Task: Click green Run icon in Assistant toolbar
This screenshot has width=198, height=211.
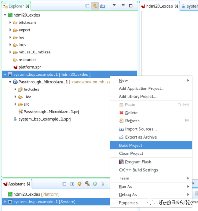Action: click(95, 184)
